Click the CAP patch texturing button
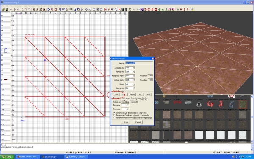The width and height of the screenshot is (254, 159). [116, 95]
